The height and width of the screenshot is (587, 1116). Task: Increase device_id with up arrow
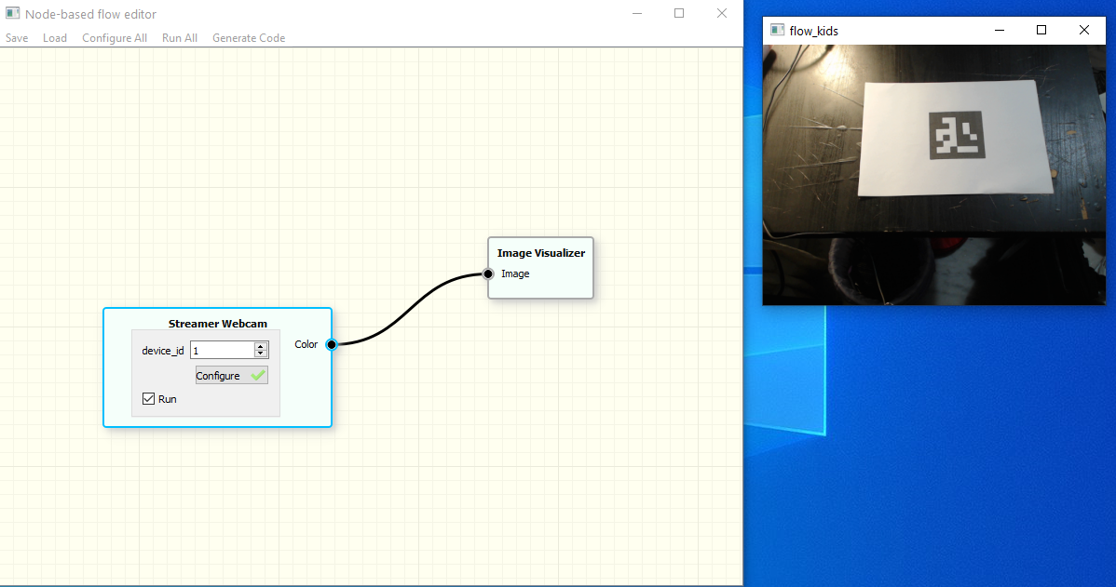point(261,347)
